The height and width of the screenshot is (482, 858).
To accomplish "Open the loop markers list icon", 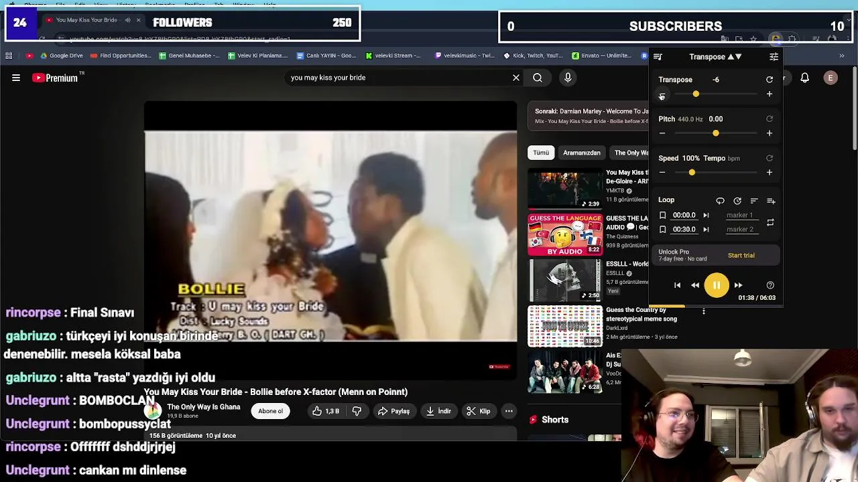I will click(754, 201).
